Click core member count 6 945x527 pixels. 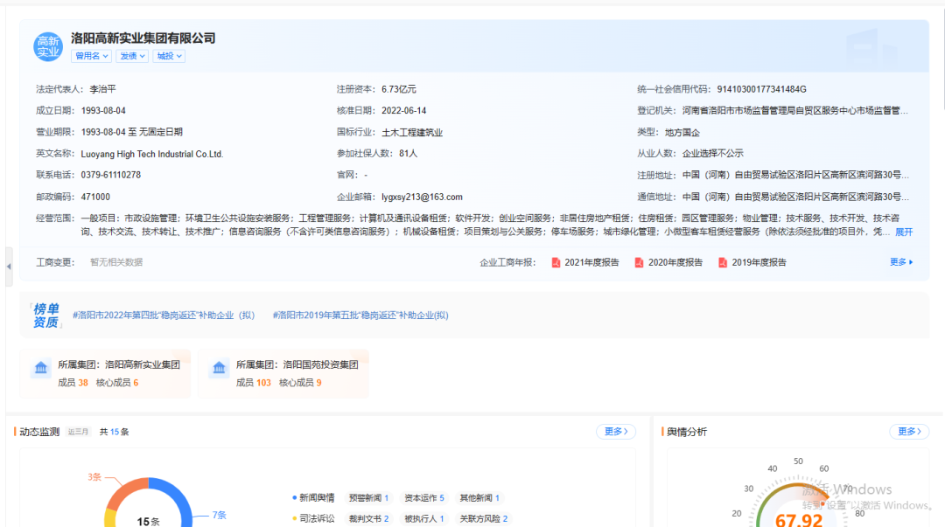tap(136, 383)
